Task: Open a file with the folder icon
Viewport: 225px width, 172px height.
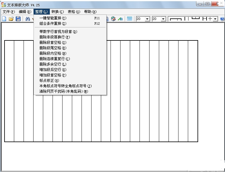Action: [11, 19]
